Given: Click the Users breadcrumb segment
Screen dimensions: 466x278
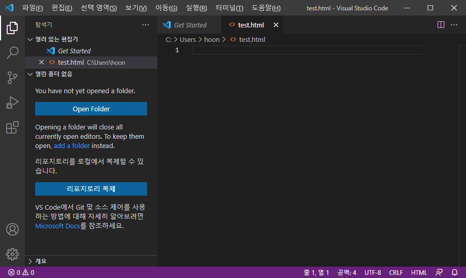Looking at the screenshot, I should 187,39.
